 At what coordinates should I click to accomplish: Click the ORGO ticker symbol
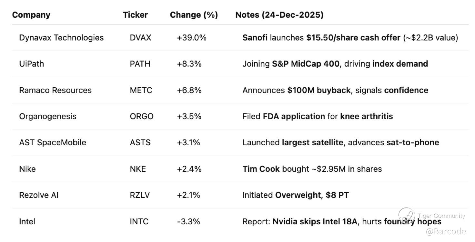tap(142, 116)
